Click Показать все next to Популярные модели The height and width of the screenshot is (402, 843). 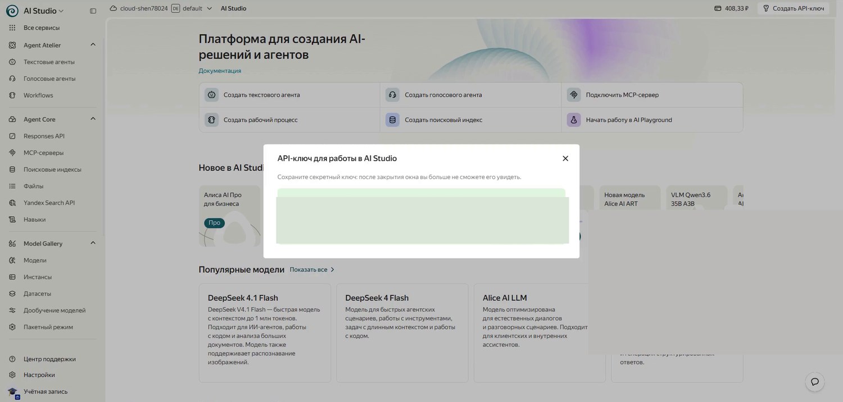tap(312, 269)
